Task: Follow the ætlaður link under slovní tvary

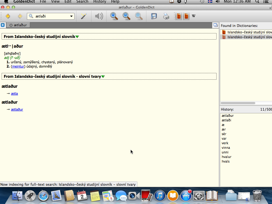Action: pyautogui.click(x=17, y=110)
